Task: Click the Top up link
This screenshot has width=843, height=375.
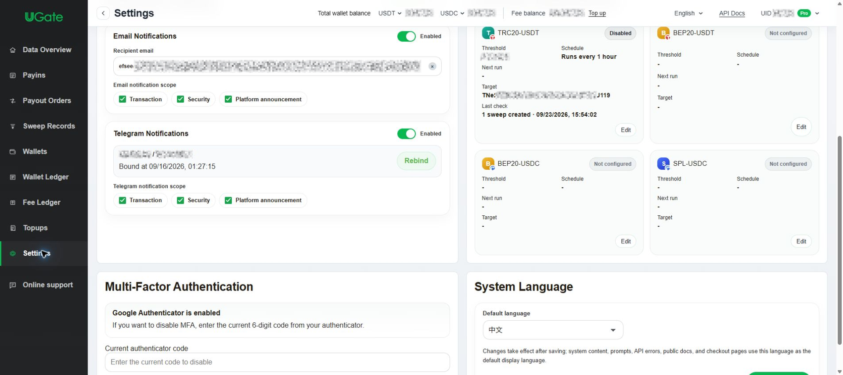Action: 597,13
